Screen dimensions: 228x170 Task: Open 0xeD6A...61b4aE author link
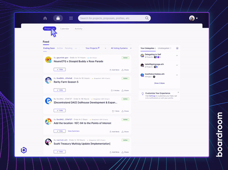click(64, 78)
